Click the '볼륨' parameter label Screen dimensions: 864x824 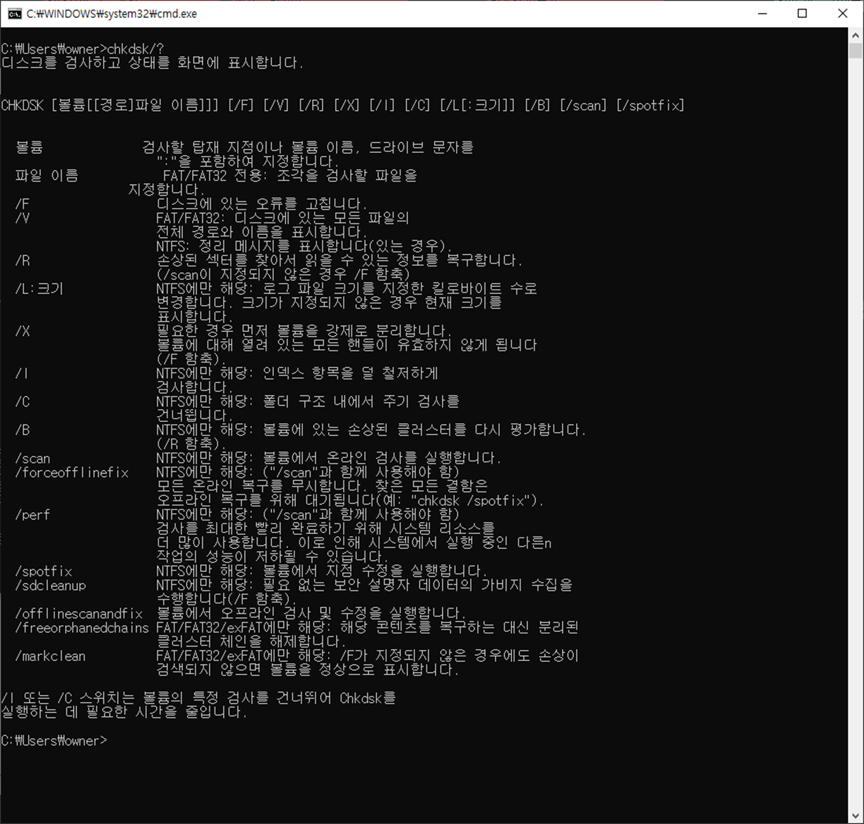29,147
